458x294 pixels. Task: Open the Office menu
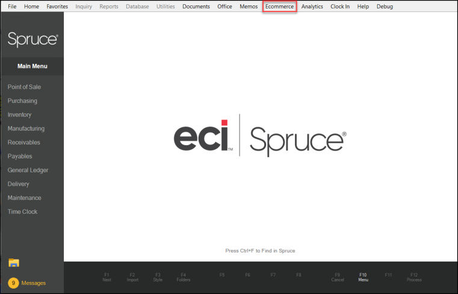224,7
